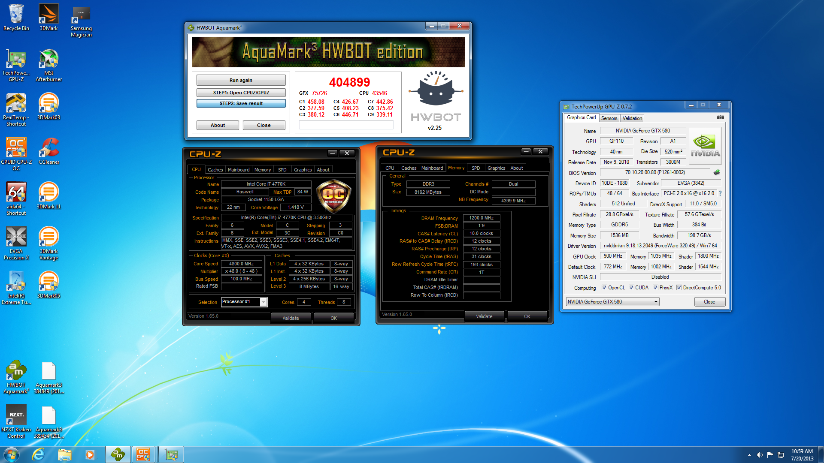Click the taskbar clock showing 10:59 AM

pos(802,455)
